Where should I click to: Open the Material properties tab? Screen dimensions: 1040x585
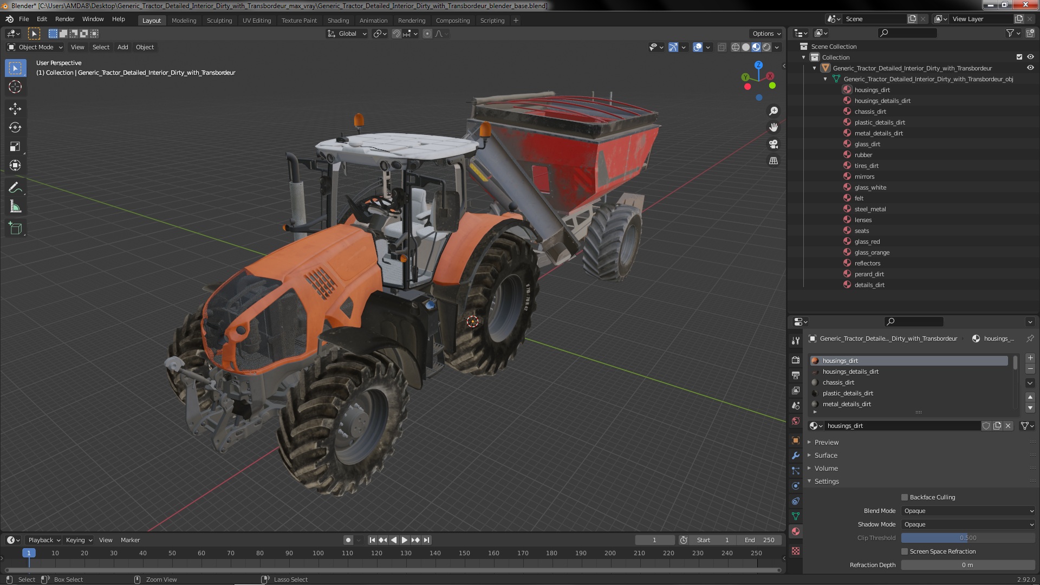(x=796, y=531)
